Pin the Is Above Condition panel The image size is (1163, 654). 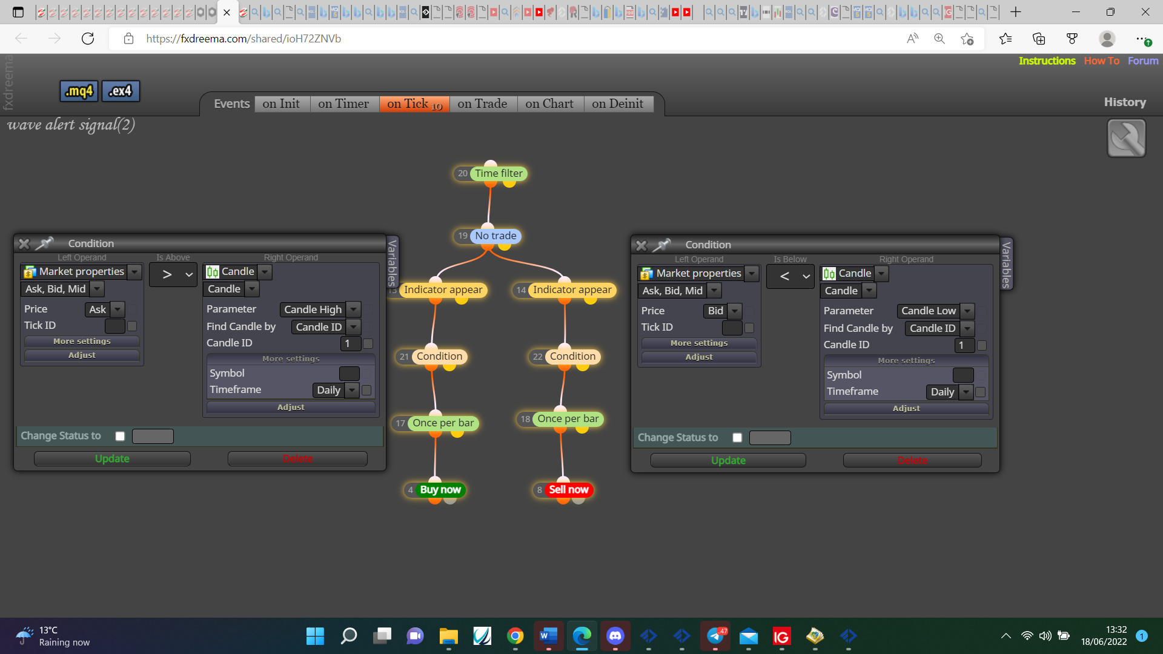pos(44,243)
